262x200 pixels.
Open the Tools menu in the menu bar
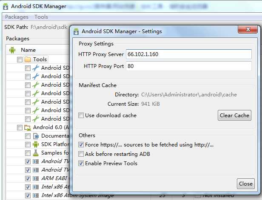[x=41, y=17]
